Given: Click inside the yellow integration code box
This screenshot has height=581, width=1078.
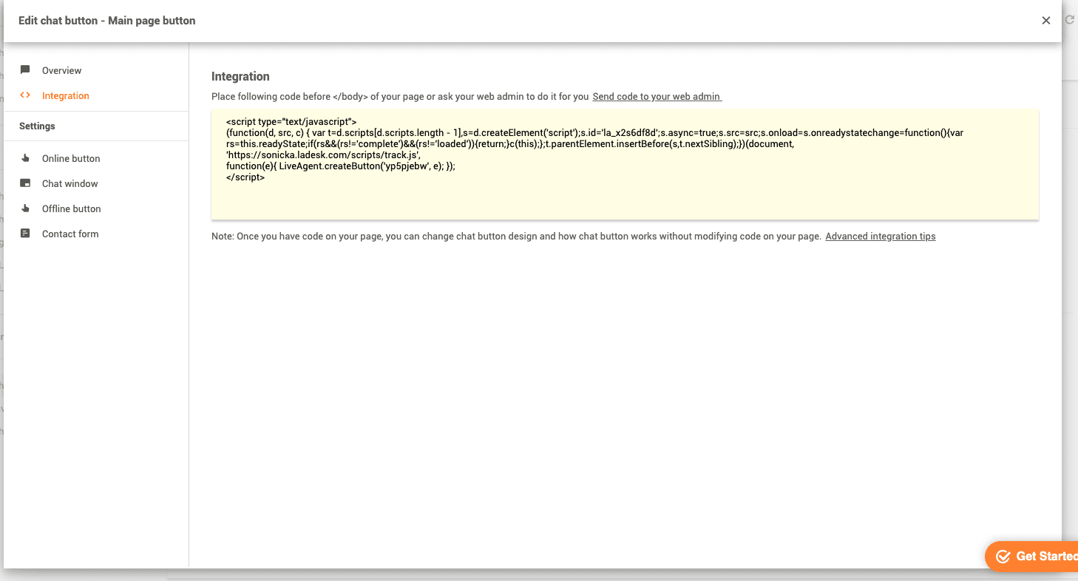Looking at the screenshot, I should tap(625, 164).
